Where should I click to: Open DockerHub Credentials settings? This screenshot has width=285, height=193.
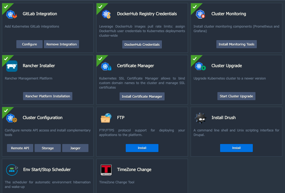coord(142,44)
